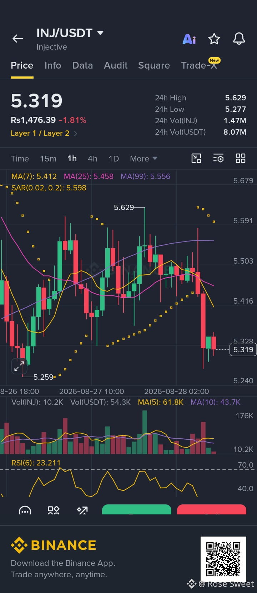257x593 pixels.
Task: Tap the Injective coin name subtitle
Action: (x=52, y=47)
